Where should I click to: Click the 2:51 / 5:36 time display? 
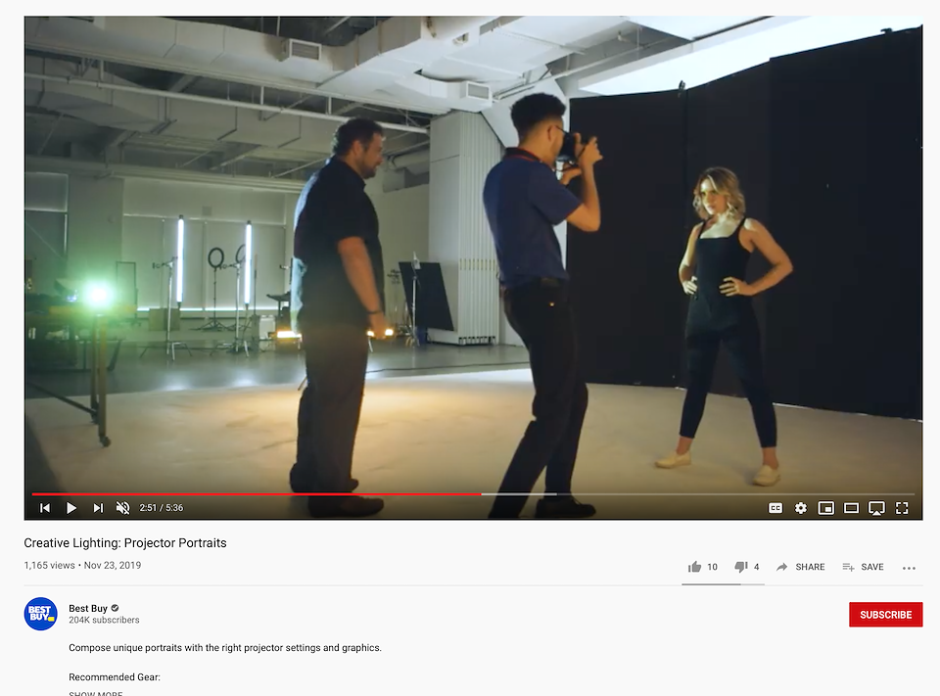tap(162, 508)
